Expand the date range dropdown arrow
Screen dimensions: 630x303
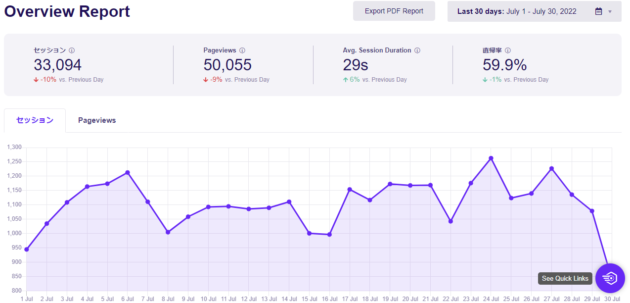[610, 11]
